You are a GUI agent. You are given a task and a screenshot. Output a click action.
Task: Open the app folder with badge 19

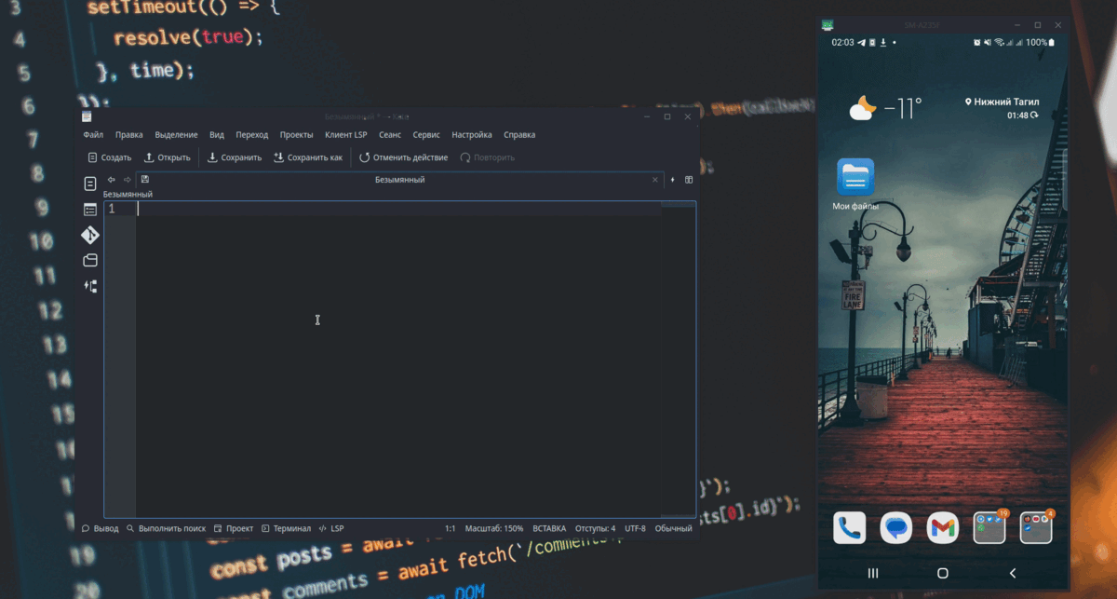tap(989, 528)
